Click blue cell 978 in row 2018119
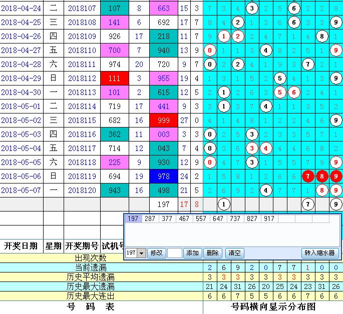 click(x=164, y=176)
